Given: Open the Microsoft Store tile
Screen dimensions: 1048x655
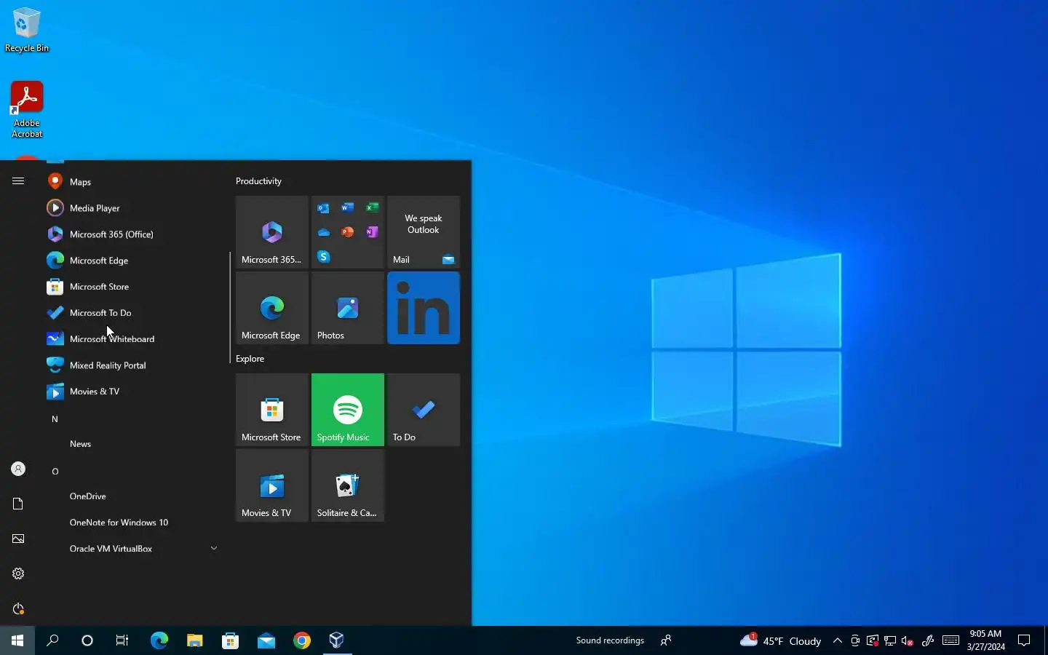Looking at the screenshot, I should coord(272,410).
